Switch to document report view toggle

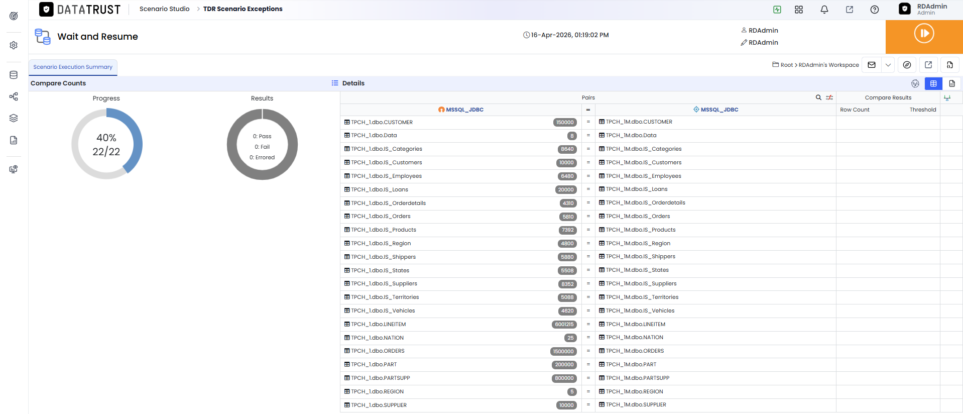coord(952,83)
